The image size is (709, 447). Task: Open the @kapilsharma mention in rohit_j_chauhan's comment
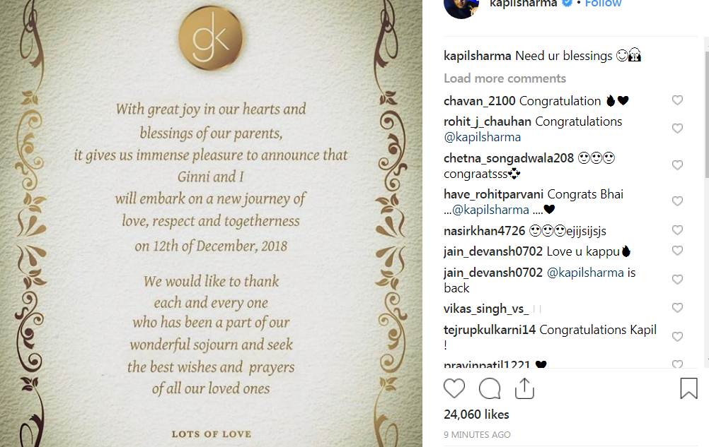tap(482, 137)
